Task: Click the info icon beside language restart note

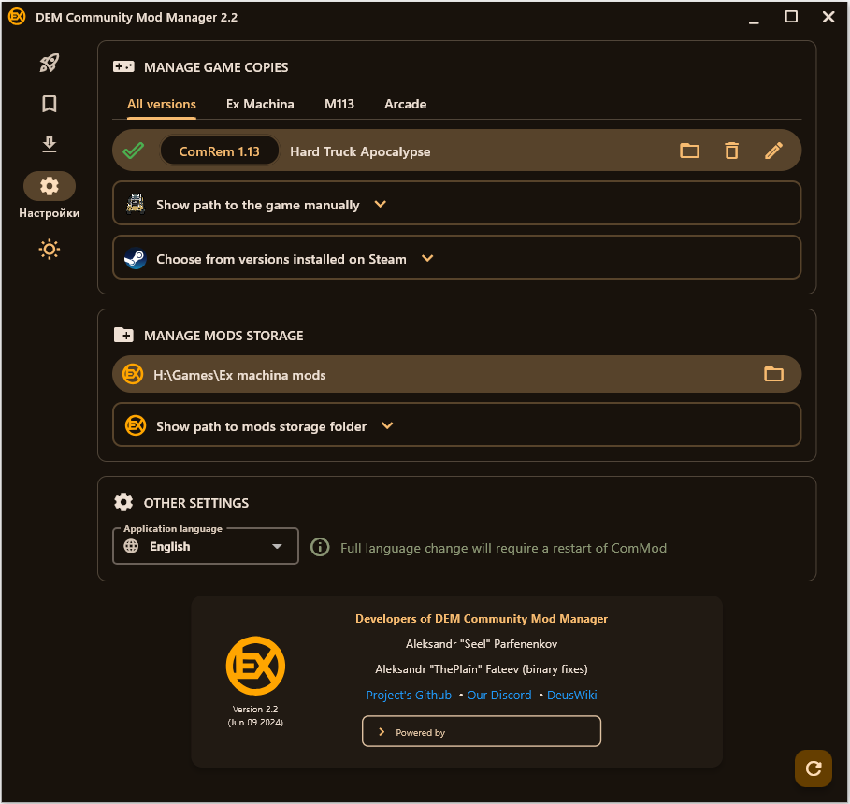Action: click(x=320, y=547)
